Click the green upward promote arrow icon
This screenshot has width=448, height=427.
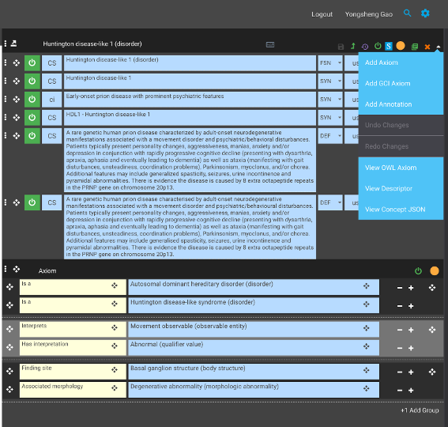(x=353, y=46)
